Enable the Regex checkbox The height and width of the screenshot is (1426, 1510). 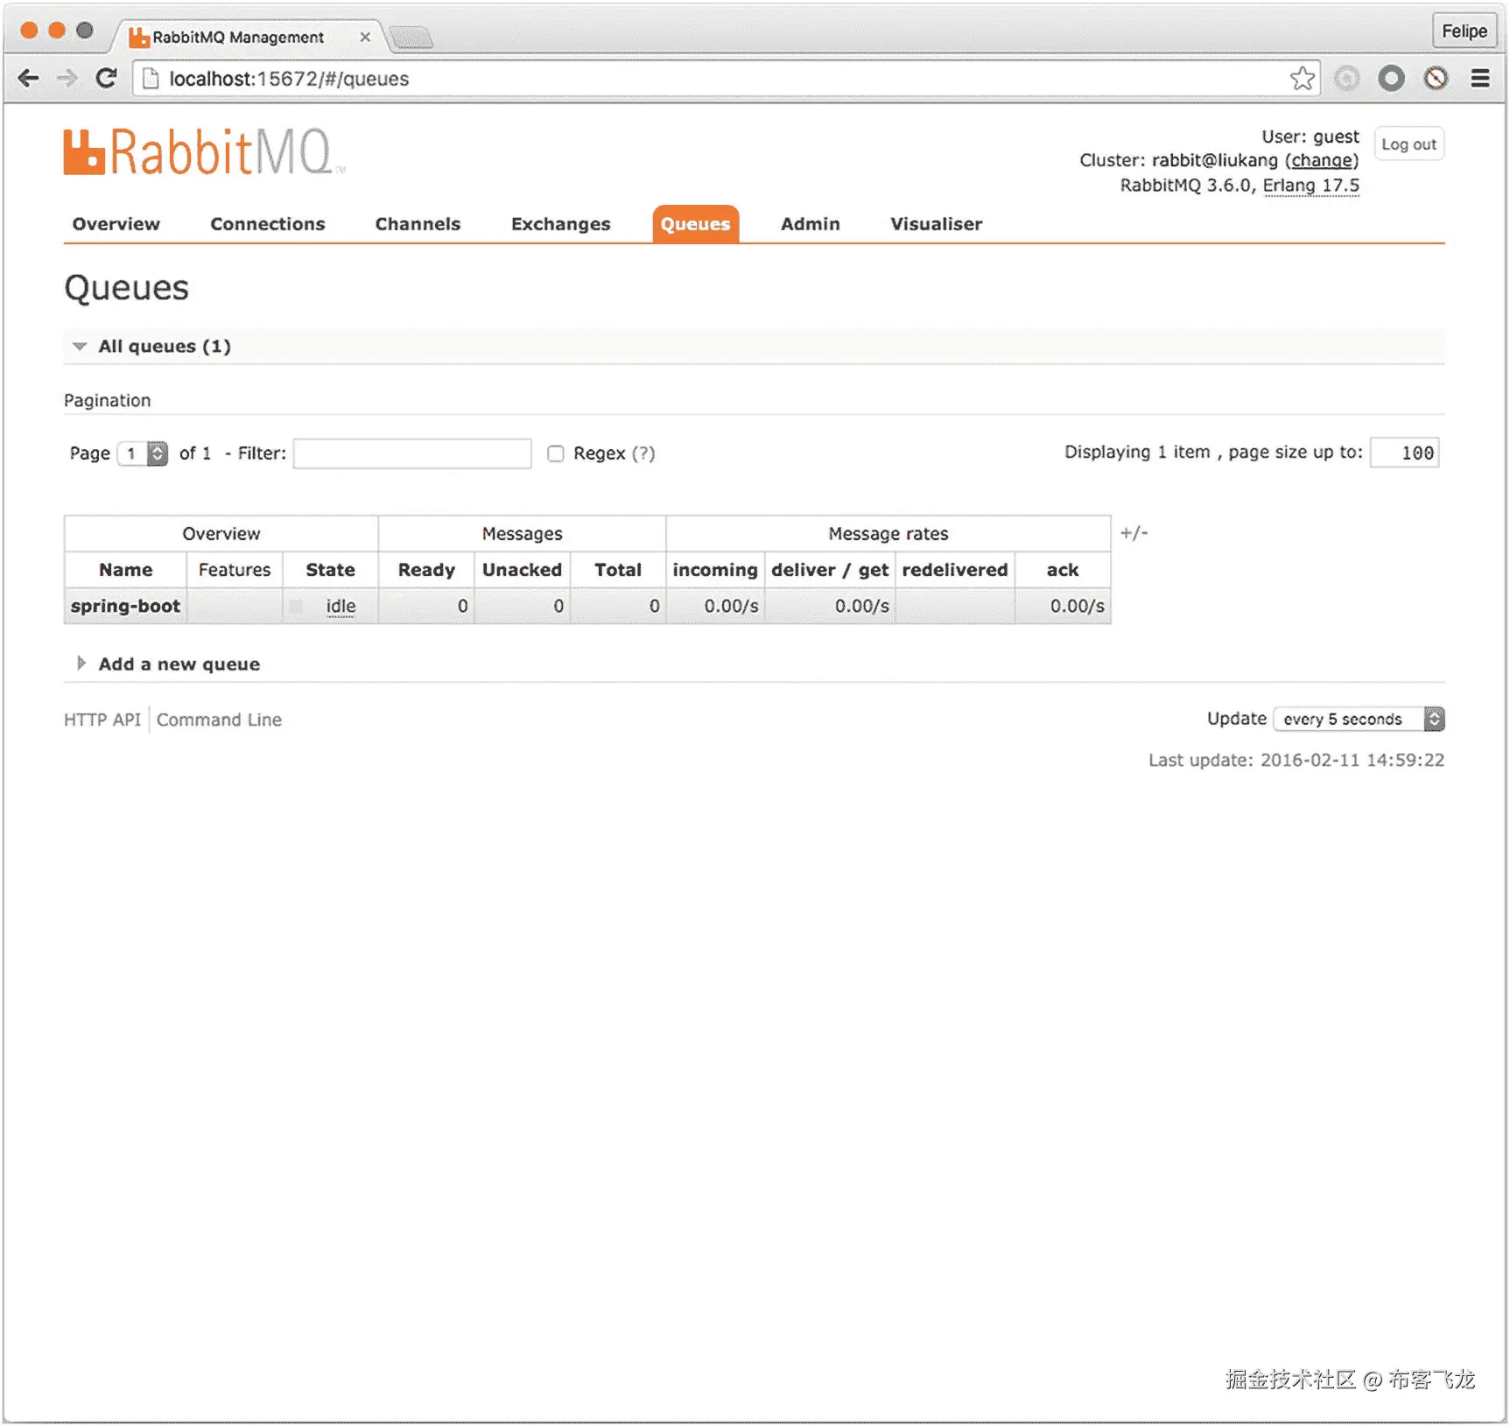(555, 453)
